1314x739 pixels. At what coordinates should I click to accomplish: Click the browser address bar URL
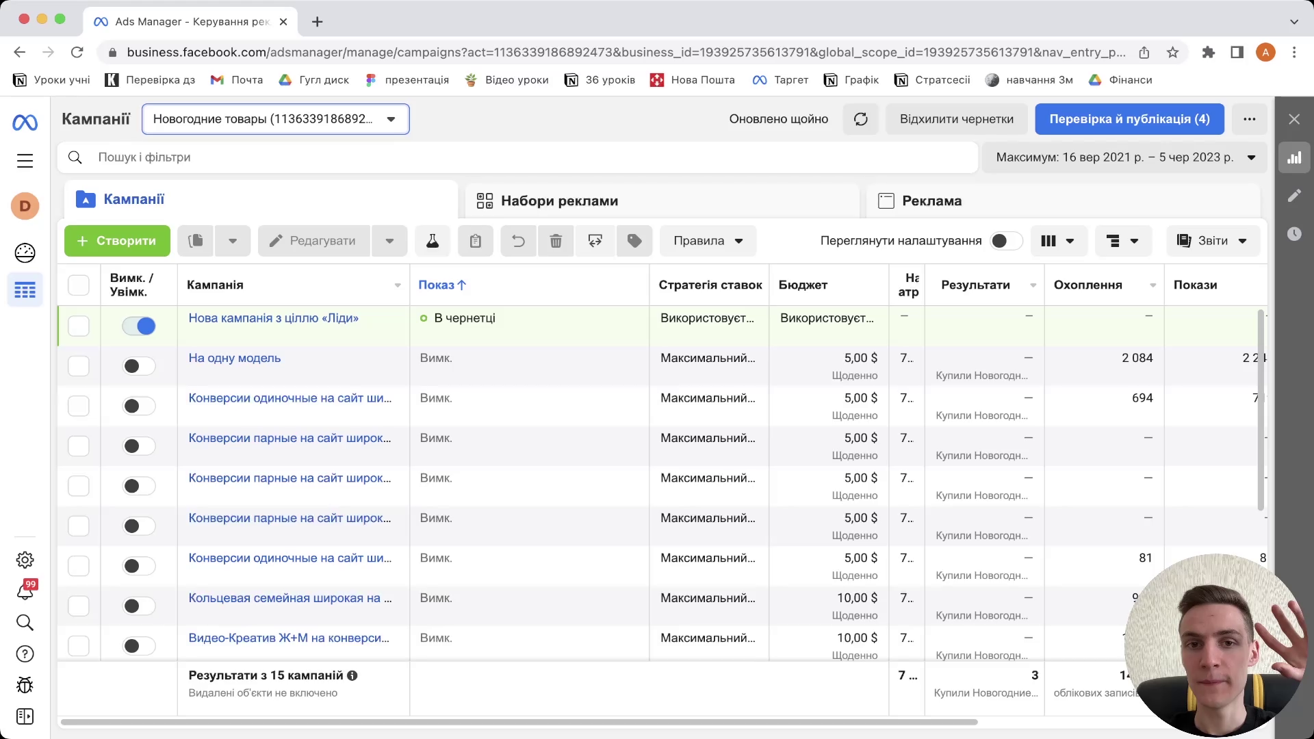(x=626, y=53)
